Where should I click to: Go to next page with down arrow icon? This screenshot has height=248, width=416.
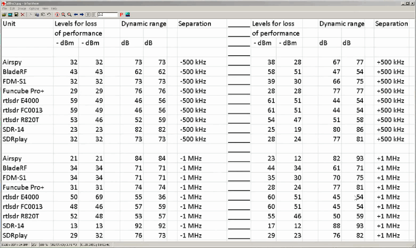pyautogui.click(x=94, y=15)
